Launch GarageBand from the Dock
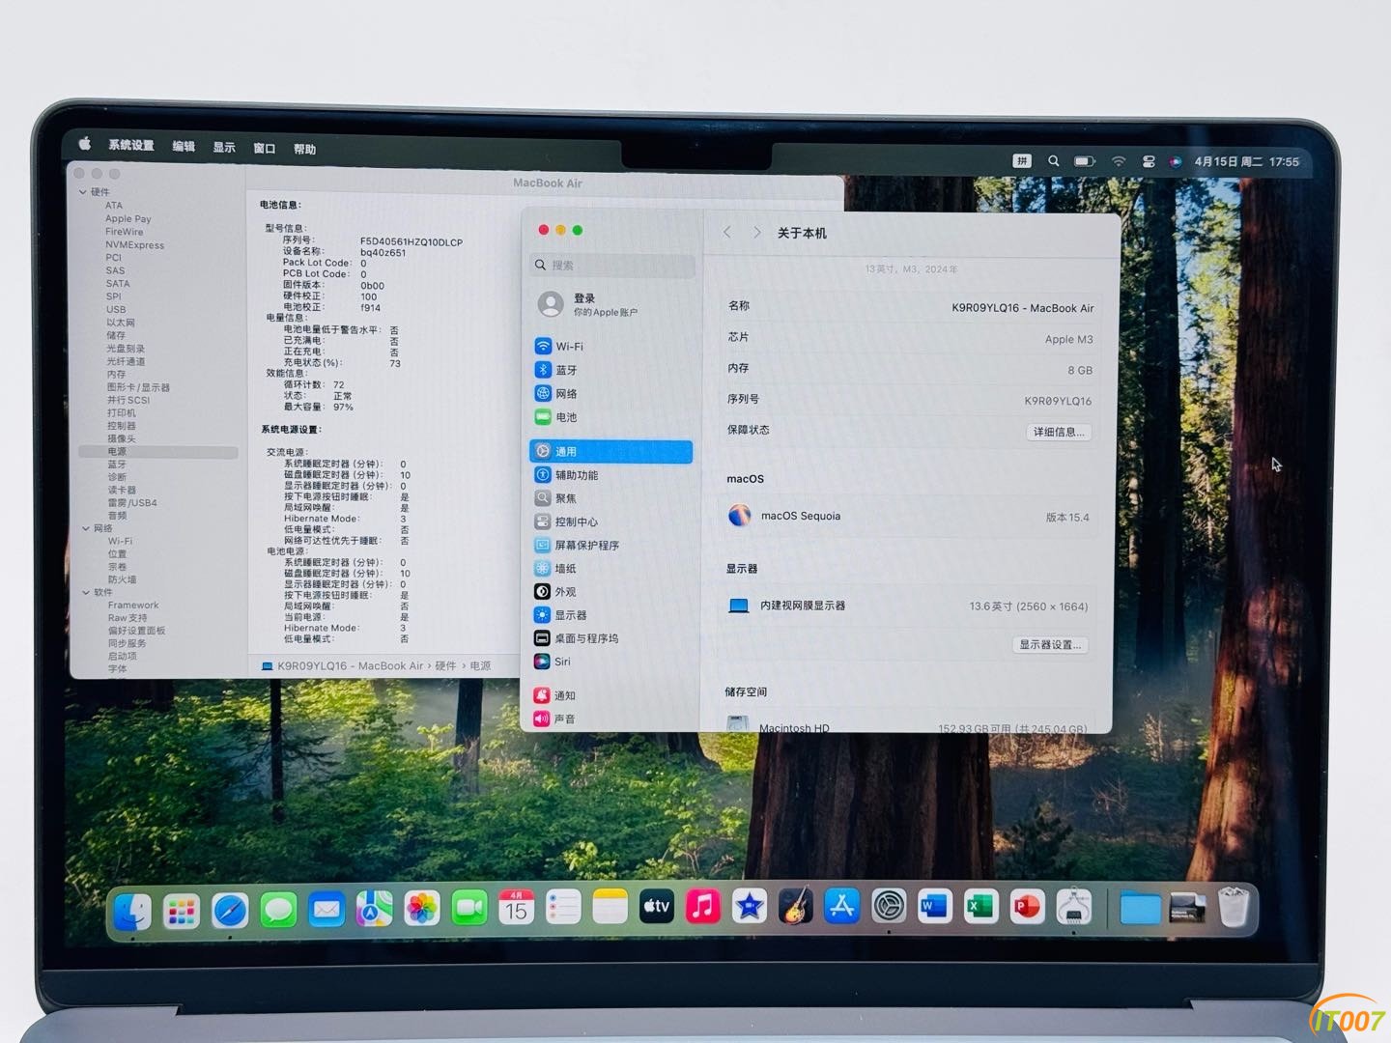This screenshot has height=1043, width=1391. pos(796,906)
